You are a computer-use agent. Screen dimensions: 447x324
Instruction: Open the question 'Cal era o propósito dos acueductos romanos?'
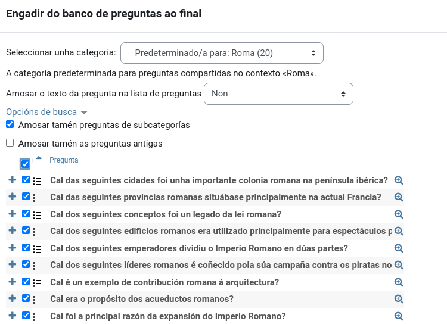[142, 299]
